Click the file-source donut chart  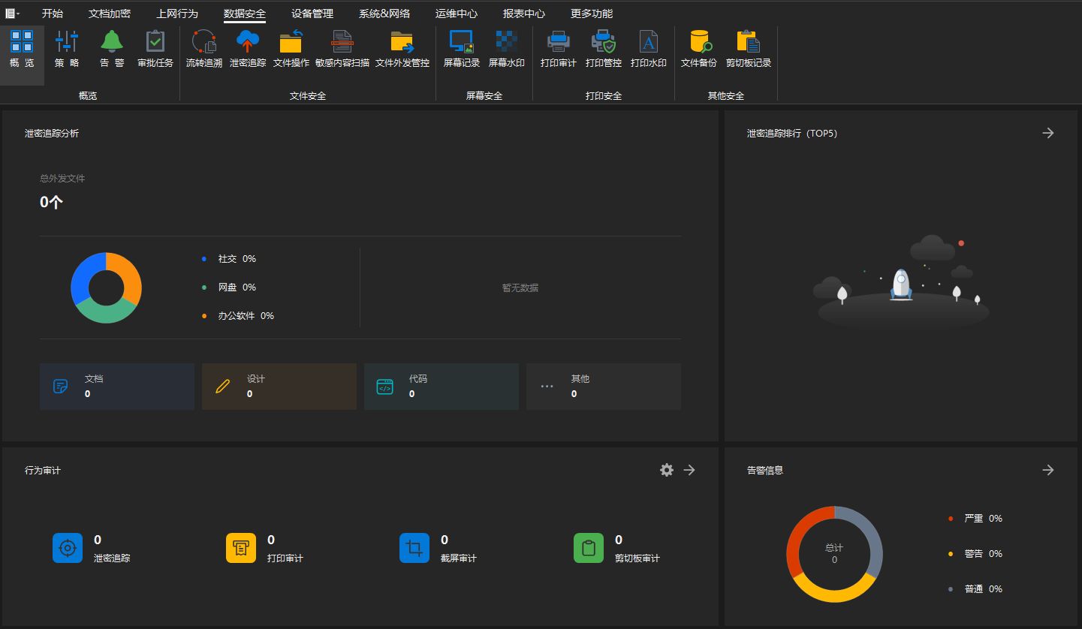(x=106, y=288)
